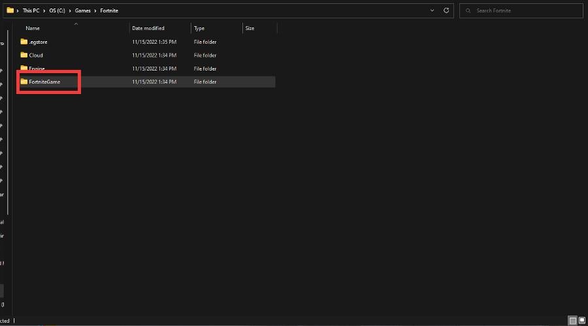588x326 pixels.
Task: Click the search magnifier icon
Action: 468,11
